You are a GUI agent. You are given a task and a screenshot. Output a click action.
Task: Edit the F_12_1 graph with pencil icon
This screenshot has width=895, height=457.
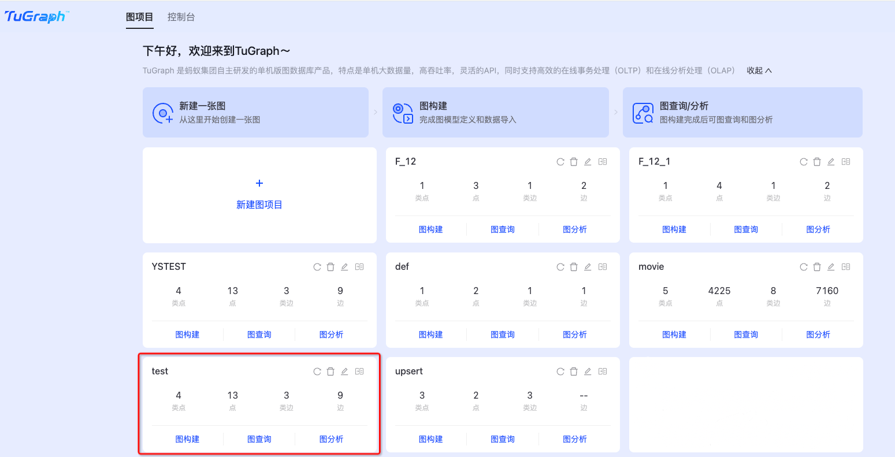[x=831, y=162]
